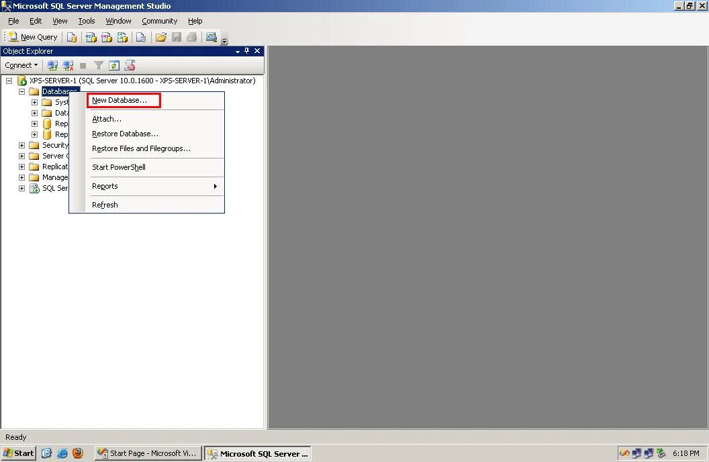709x462 pixels.
Task: Open the Community menu
Action: tap(160, 21)
